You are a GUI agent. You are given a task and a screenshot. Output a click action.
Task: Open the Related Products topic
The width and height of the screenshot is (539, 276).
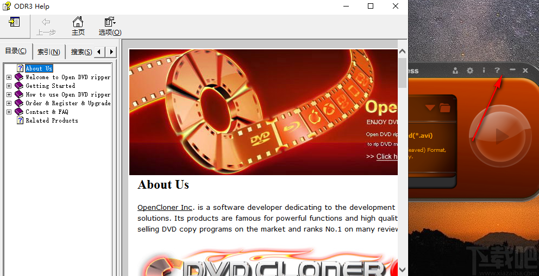(x=52, y=120)
